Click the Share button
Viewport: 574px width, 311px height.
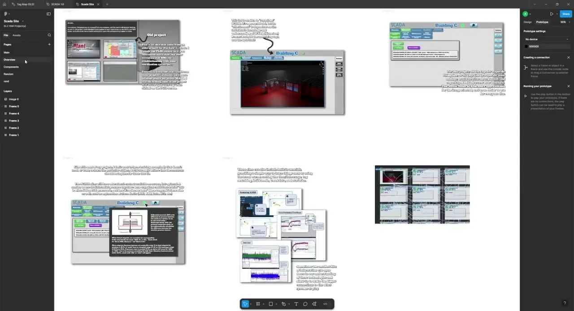pos(566,14)
